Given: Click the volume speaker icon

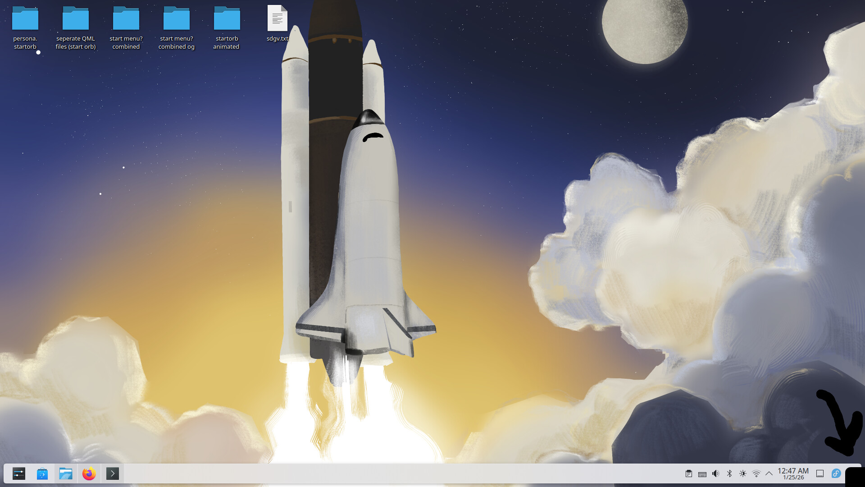Looking at the screenshot, I should [x=715, y=473].
